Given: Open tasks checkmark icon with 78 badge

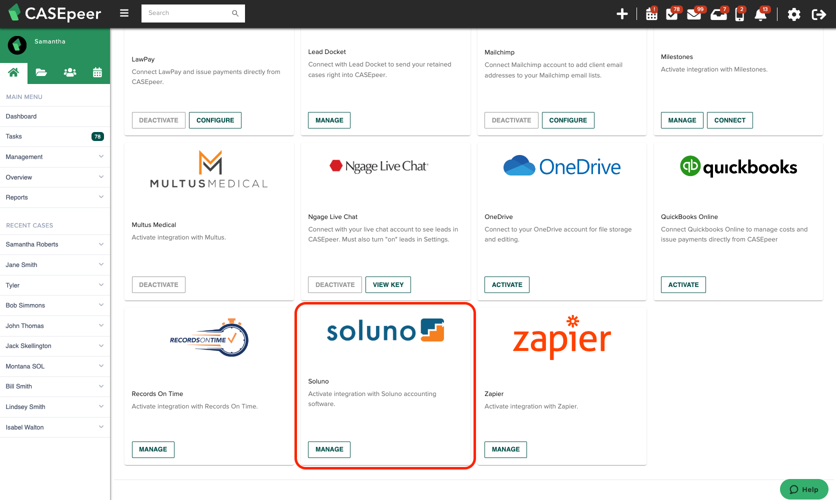Looking at the screenshot, I should tap(672, 14).
